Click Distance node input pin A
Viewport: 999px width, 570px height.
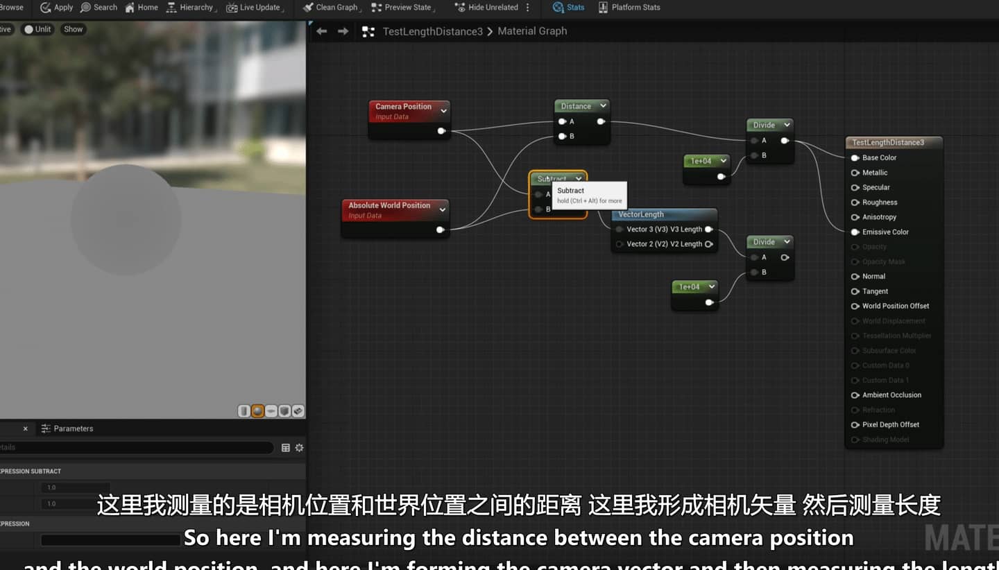coord(562,121)
